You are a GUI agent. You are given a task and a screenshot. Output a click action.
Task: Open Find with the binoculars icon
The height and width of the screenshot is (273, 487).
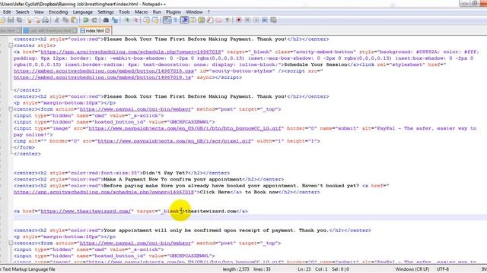106,20
